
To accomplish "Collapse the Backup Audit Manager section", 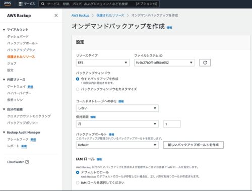I will pos(4,133).
